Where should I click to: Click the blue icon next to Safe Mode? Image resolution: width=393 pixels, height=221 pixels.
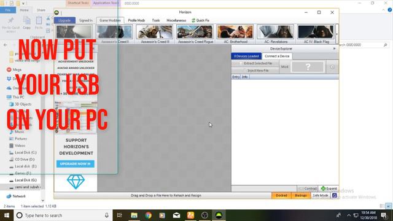click(x=334, y=195)
